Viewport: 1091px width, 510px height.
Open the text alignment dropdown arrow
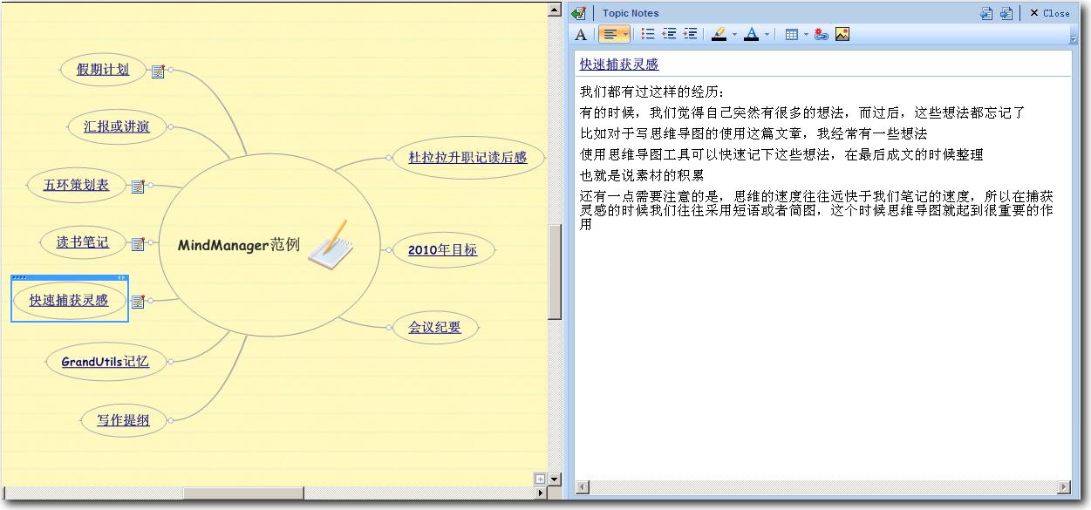(x=625, y=35)
